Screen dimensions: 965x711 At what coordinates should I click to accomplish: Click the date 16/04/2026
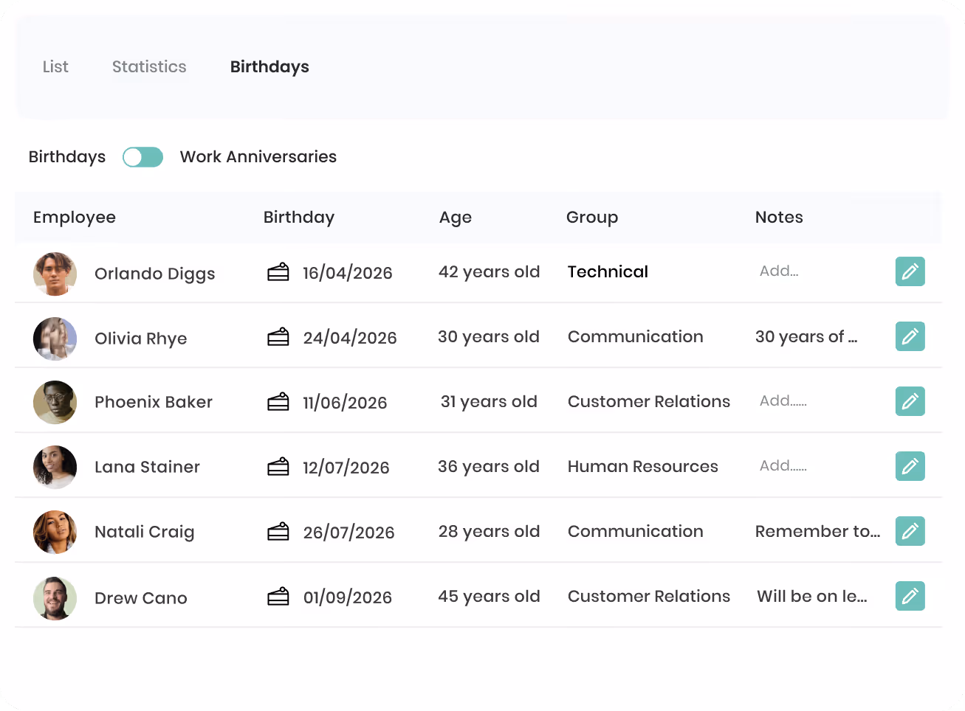point(348,273)
